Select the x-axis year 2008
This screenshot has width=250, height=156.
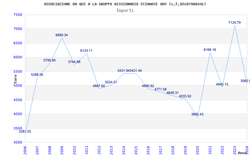[x=50, y=150]
